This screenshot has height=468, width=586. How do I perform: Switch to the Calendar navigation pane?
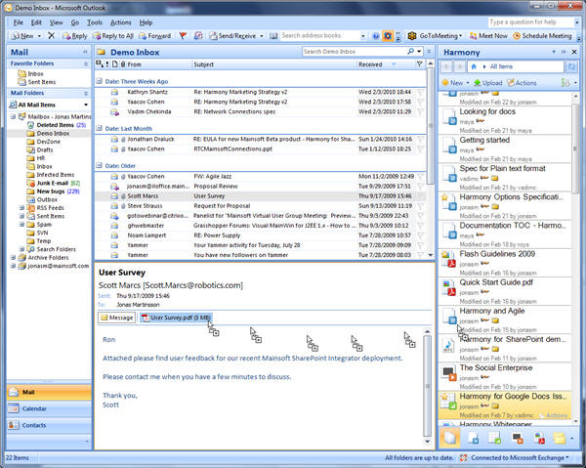coord(49,408)
